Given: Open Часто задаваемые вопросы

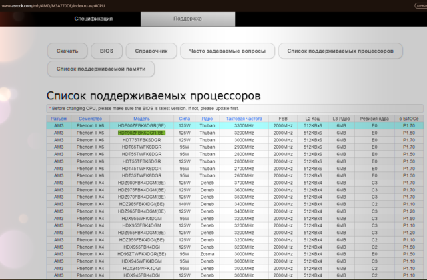Looking at the screenshot, I should pyautogui.click(x=227, y=51).
